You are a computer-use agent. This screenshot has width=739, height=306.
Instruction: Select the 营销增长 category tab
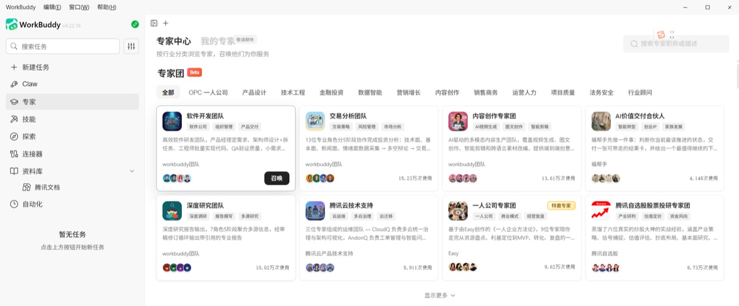(408, 92)
